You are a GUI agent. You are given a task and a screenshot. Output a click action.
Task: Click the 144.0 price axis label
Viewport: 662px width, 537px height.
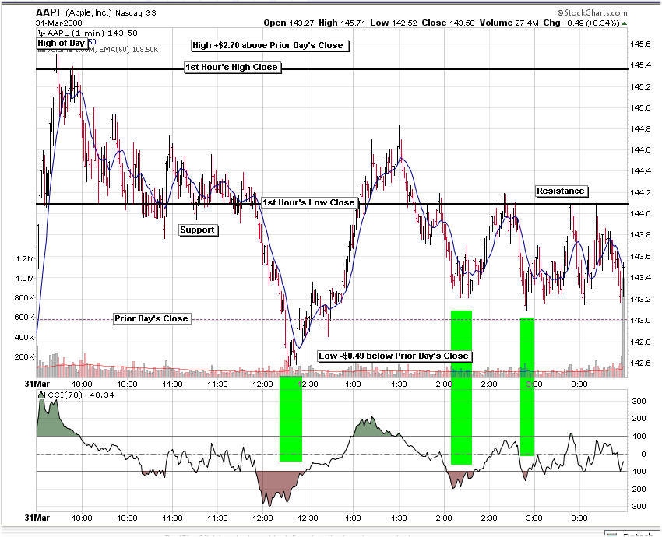(x=640, y=214)
